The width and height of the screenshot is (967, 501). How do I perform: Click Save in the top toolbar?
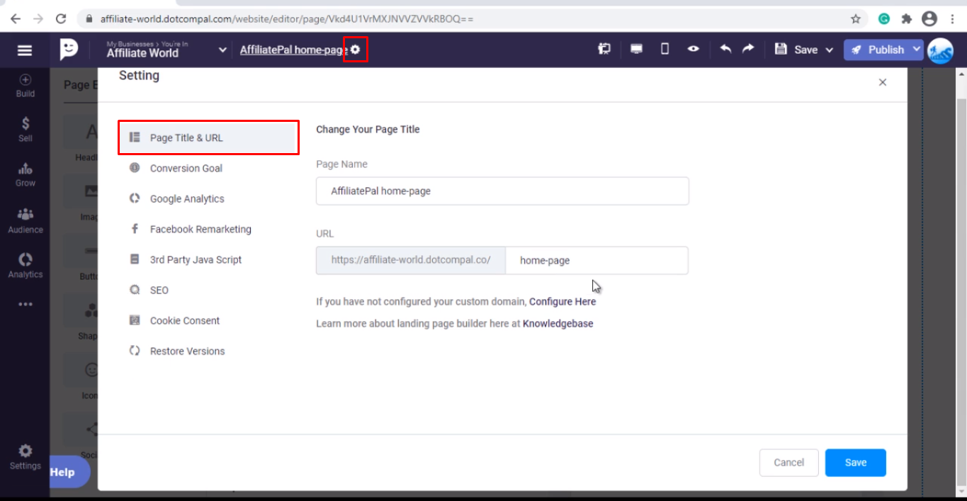[x=797, y=50]
